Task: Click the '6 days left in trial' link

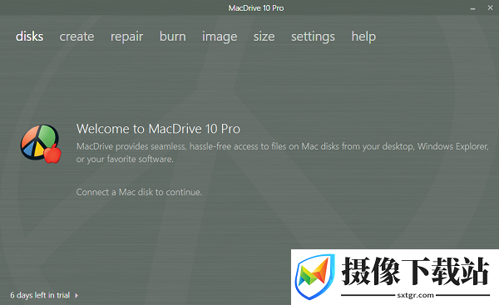Action: pos(40,295)
